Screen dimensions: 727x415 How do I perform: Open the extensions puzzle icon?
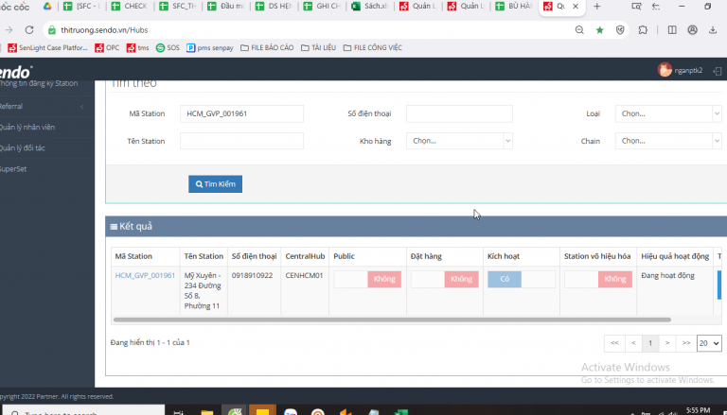pyautogui.click(x=643, y=30)
